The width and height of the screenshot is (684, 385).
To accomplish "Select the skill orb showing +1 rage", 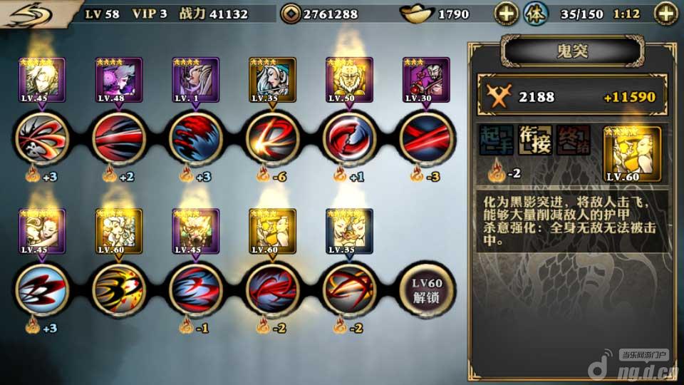I will (349, 138).
